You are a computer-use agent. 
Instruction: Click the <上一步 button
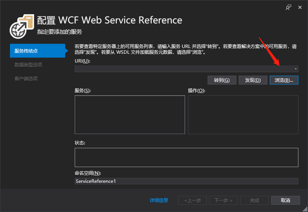tap(192, 200)
